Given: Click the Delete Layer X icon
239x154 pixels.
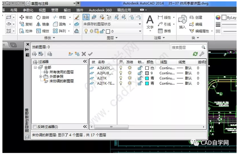Looking at the screenshot, I should (x=84, y=54).
